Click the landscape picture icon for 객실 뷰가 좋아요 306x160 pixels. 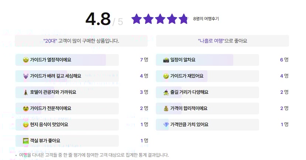coord(26,141)
